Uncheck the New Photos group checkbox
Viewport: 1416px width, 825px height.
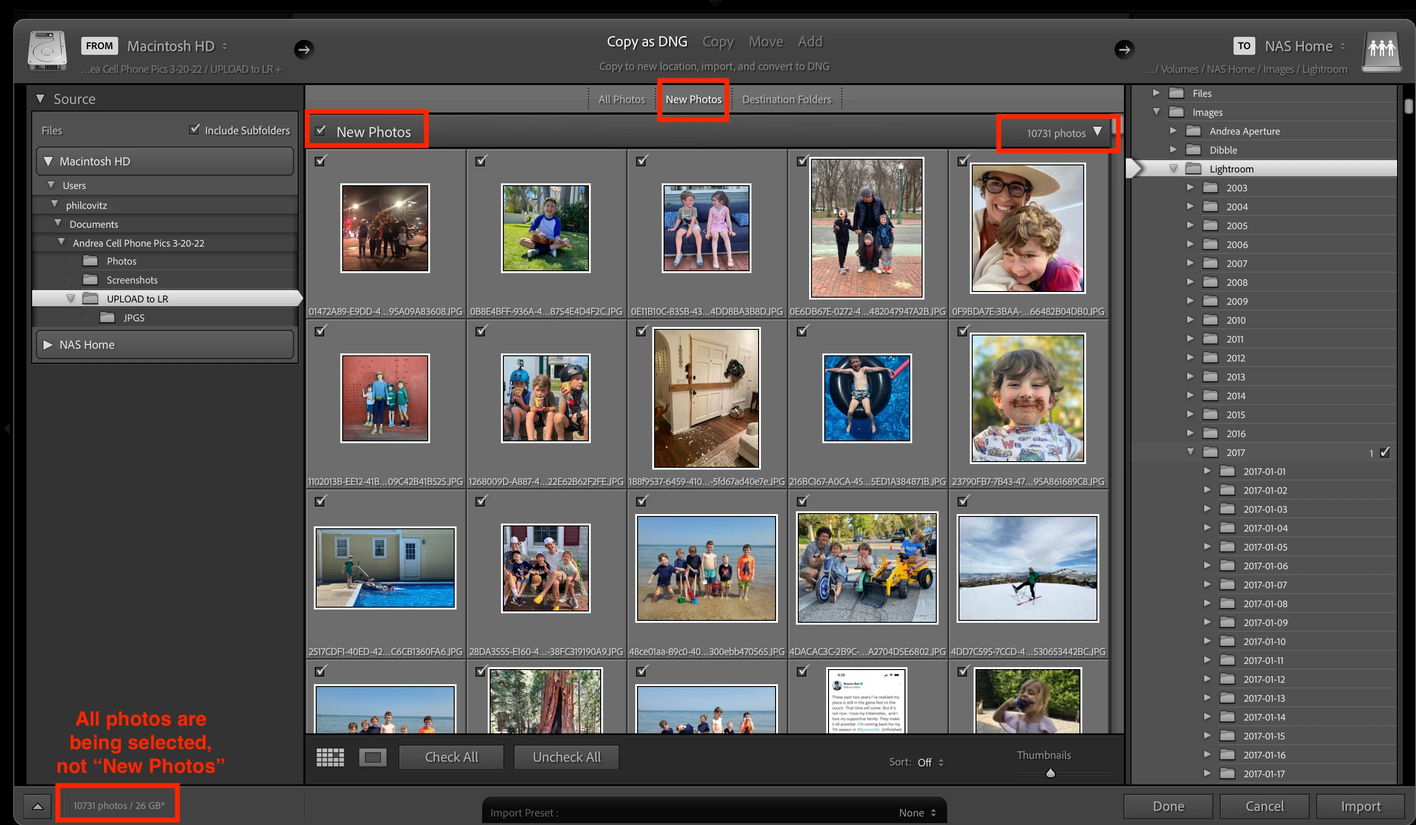pyautogui.click(x=320, y=131)
